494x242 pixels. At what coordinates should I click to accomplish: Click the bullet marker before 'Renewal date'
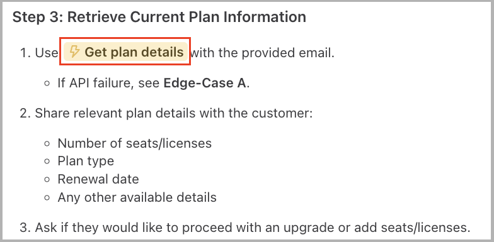[48, 180]
